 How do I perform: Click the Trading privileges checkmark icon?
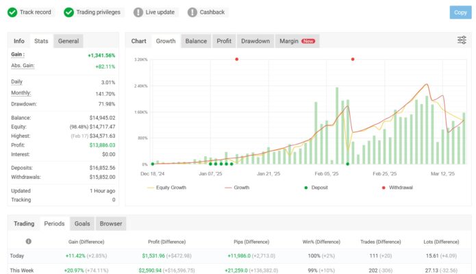pyautogui.click(x=69, y=12)
